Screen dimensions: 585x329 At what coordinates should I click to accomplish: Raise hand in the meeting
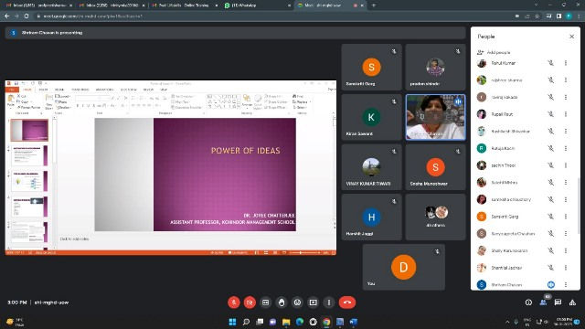pyautogui.click(x=282, y=302)
